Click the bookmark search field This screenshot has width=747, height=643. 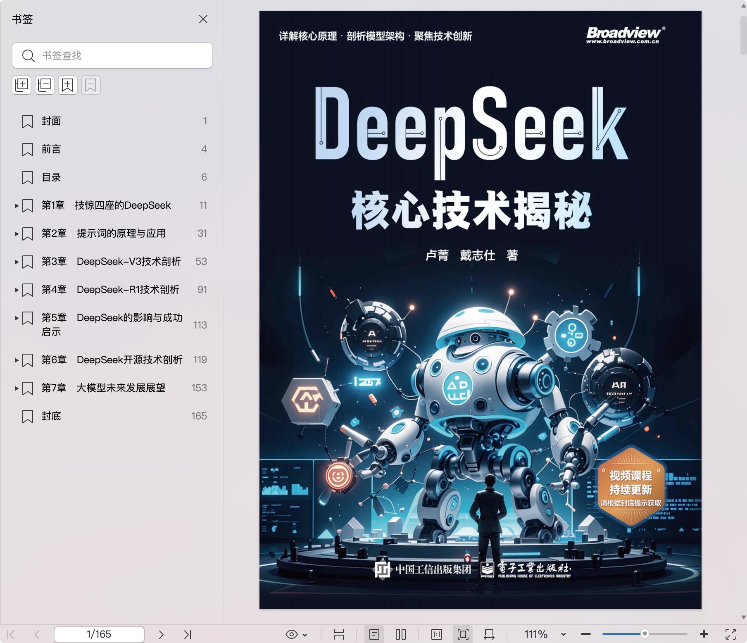point(112,55)
